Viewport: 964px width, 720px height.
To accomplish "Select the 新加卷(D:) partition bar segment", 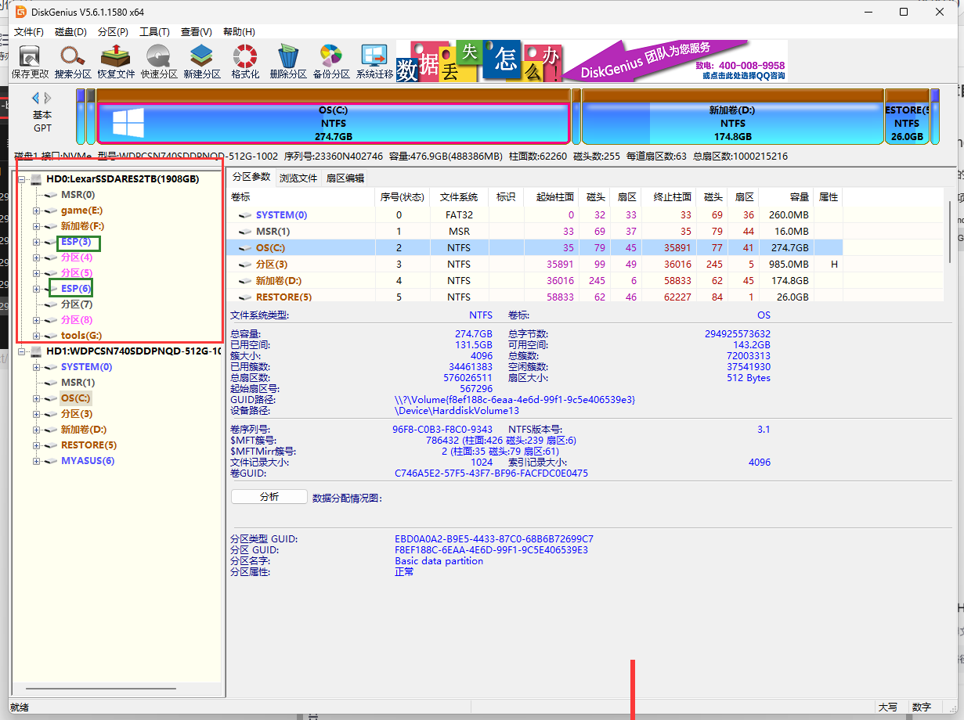I will (732, 117).
